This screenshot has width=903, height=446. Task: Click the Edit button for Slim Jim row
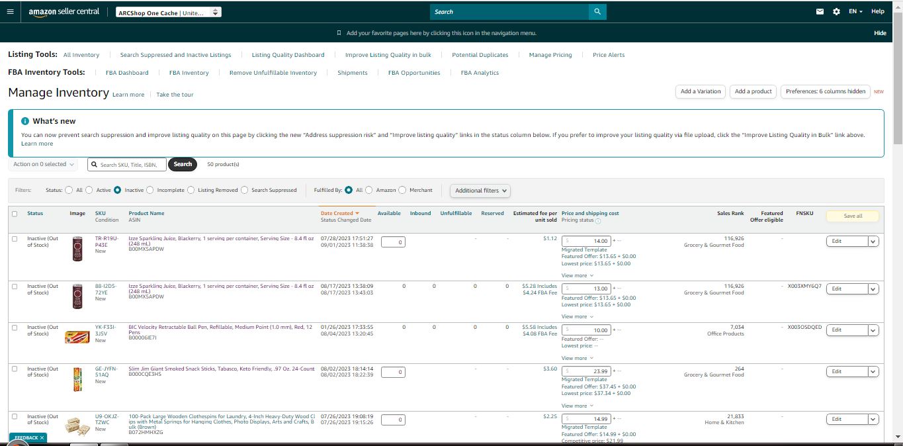click(x=847, y=372)
